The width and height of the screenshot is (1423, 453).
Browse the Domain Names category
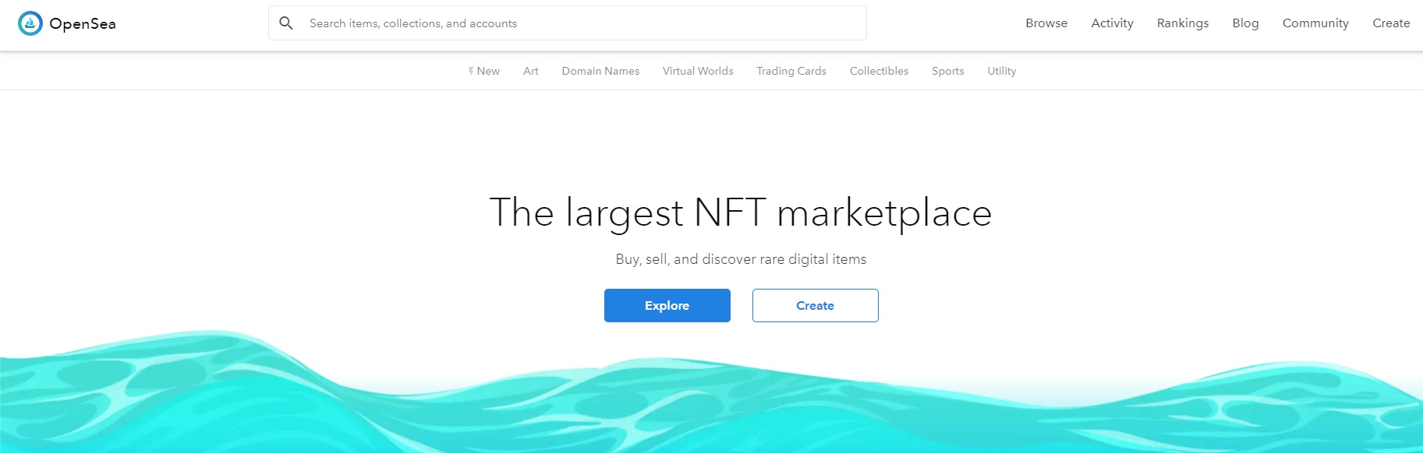(x=600, y=71)
